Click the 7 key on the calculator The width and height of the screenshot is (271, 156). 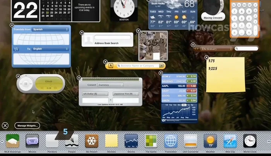point(235,12)
